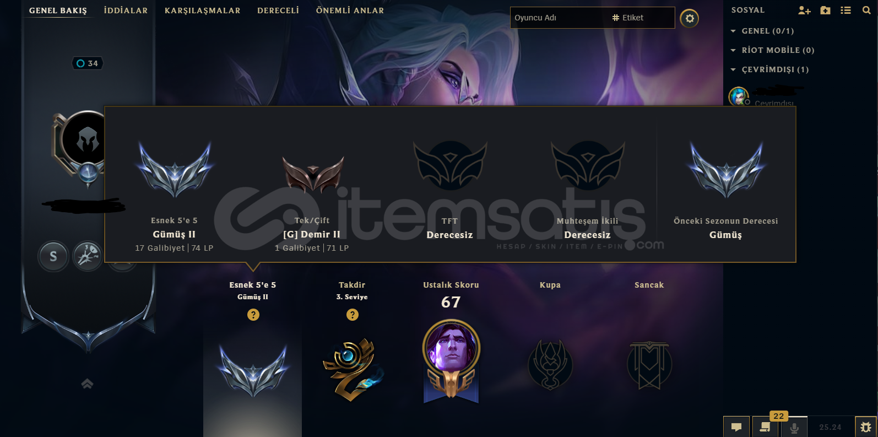Click the question mark under Takdir
This screenshot has width=878, height=437.
pyautogui.click(x=353, y=315)
